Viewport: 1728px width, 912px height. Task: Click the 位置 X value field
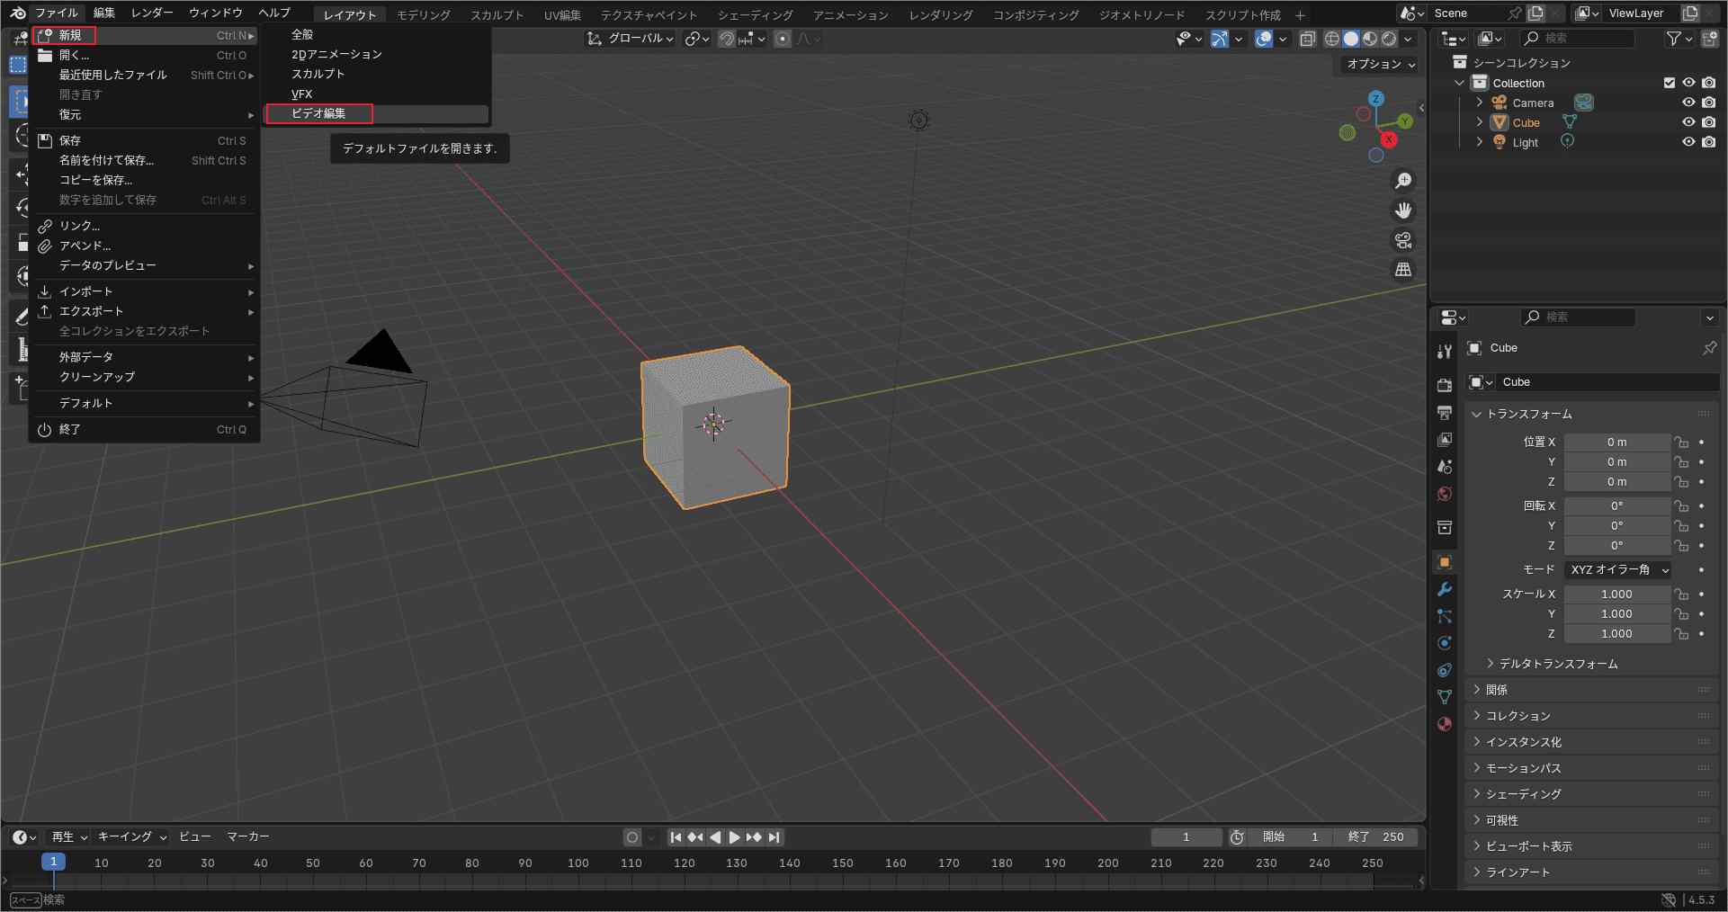[1616, 443]
